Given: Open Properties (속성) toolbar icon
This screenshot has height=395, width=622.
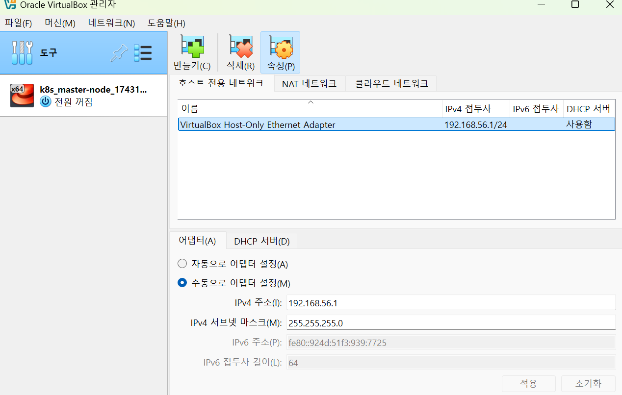Looking at the screenshot, I should point(281,47).
